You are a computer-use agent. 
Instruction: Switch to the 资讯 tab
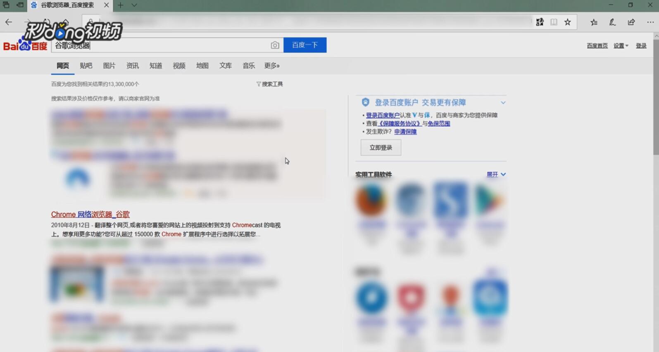tap(132, 66)
